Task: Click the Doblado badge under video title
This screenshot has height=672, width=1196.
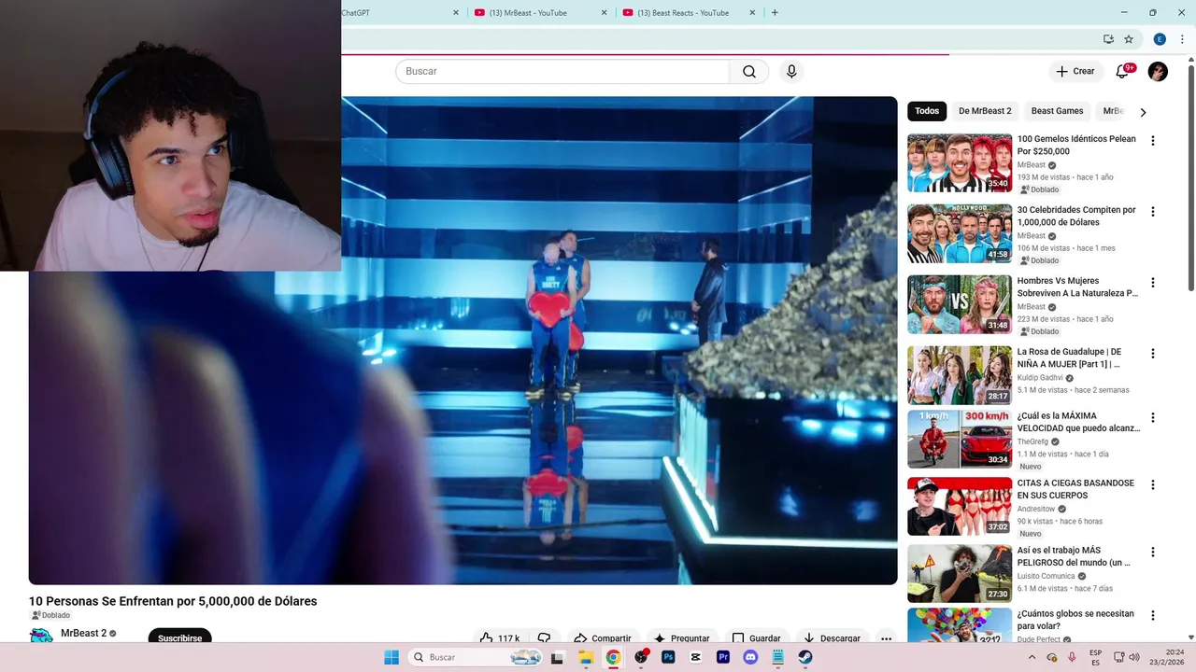Action: (51, 615)
